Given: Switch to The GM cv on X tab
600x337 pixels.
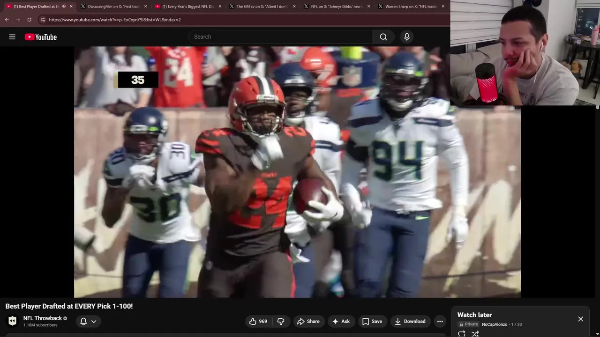Looking at the screenshot, I should 262,7.
